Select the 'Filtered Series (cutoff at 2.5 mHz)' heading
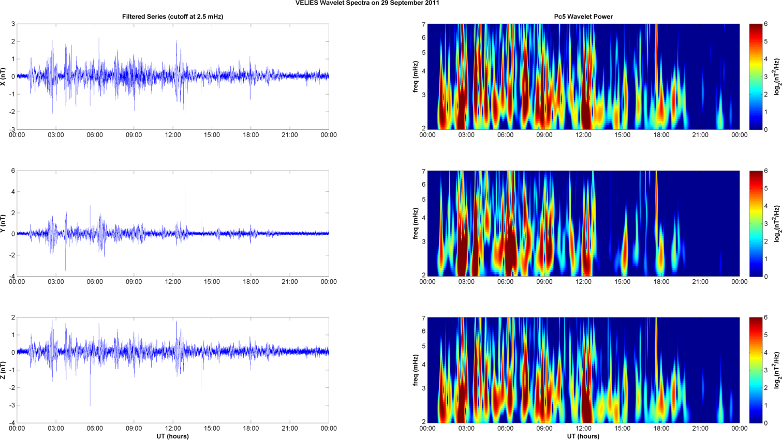This screenshot has height=440, width=782. click(173, 17)
